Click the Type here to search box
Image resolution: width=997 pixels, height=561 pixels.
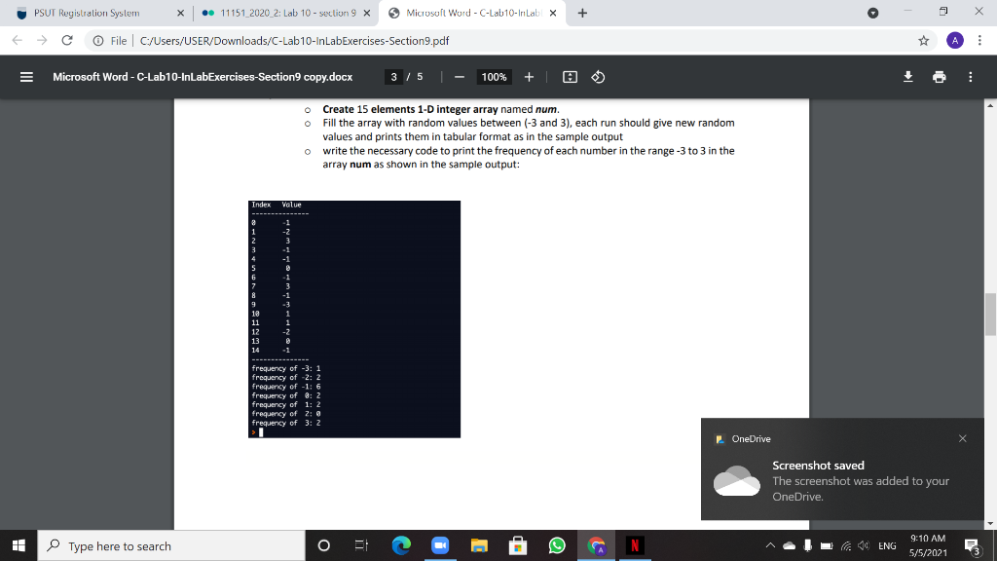point(166,545)
